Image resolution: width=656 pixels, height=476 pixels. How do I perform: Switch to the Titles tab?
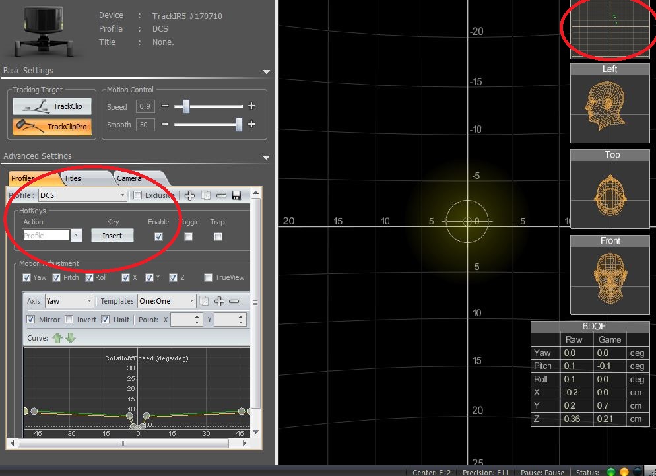tap(74, 178)
